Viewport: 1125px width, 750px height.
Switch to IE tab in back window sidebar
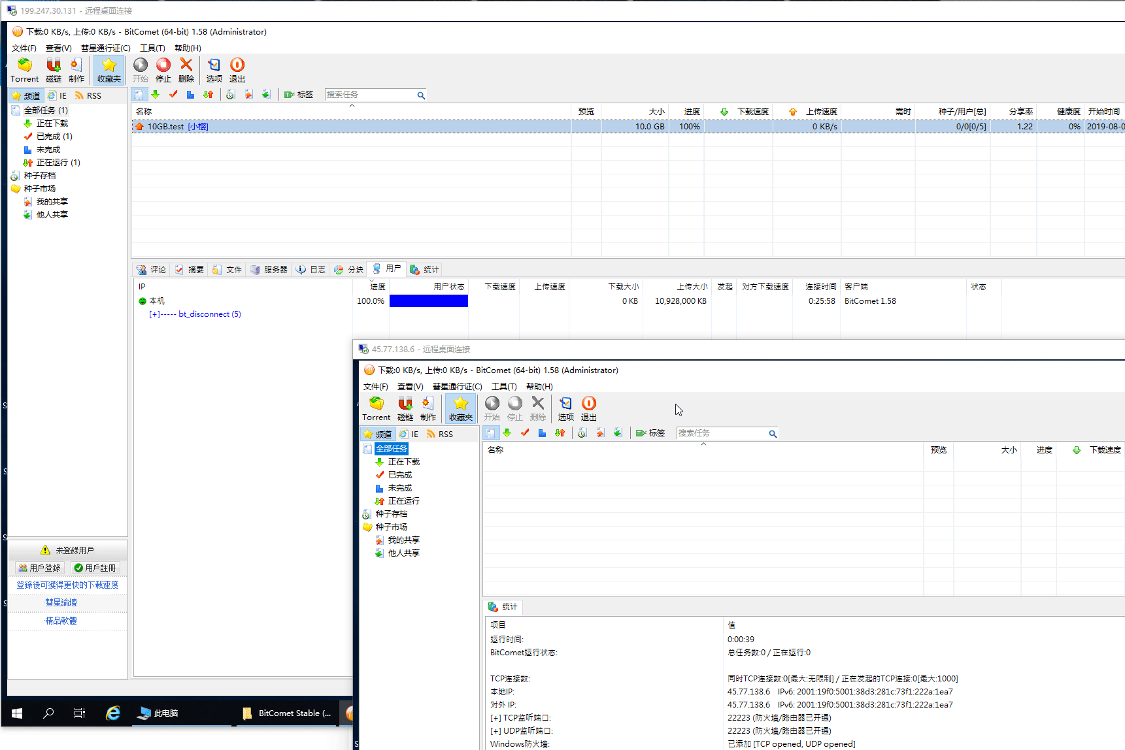58,95
